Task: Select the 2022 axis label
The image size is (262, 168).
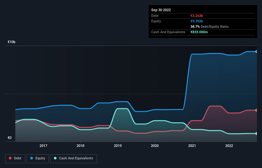Action: 229,146
